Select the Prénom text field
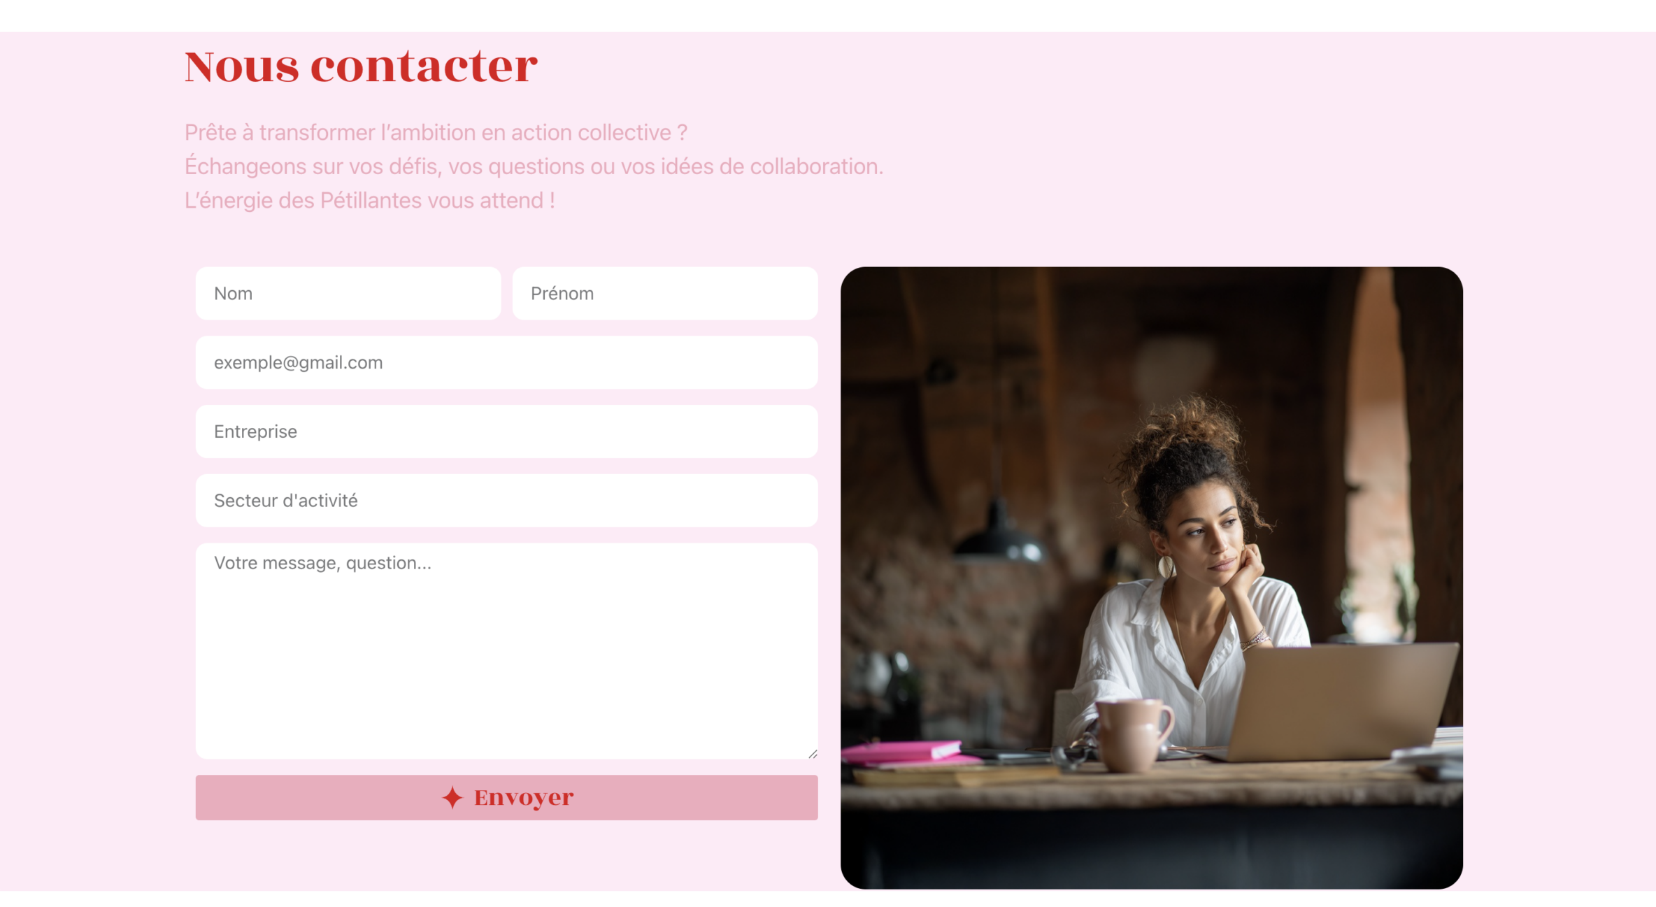Image resolution: width=1656 pixels, height=907 pixels. [665, 293]
